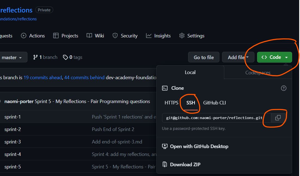Copy the SSH clone URL
300x176 pixels.
click(x=278, y=118)
